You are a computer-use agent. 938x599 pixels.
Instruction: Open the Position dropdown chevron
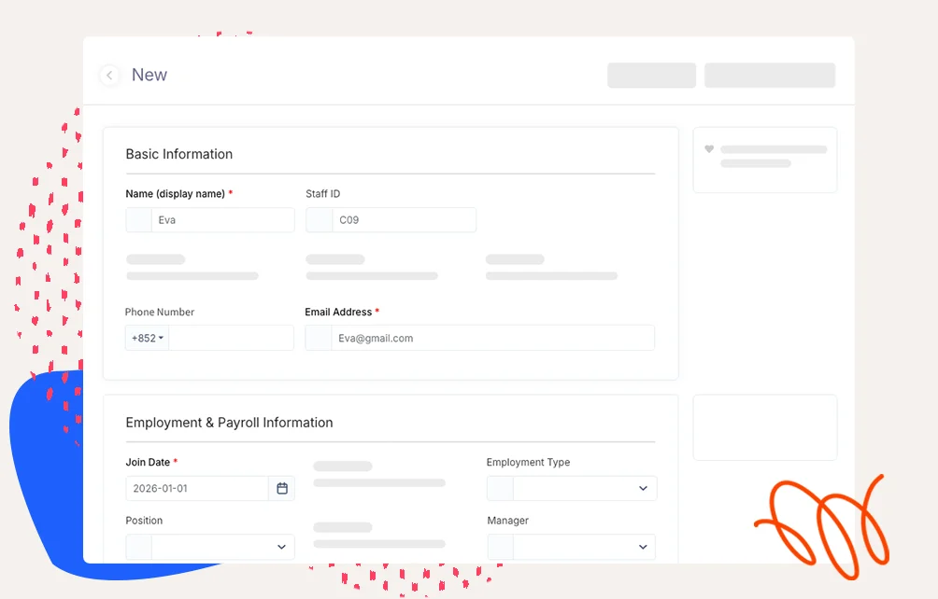(x=281, y=547)
